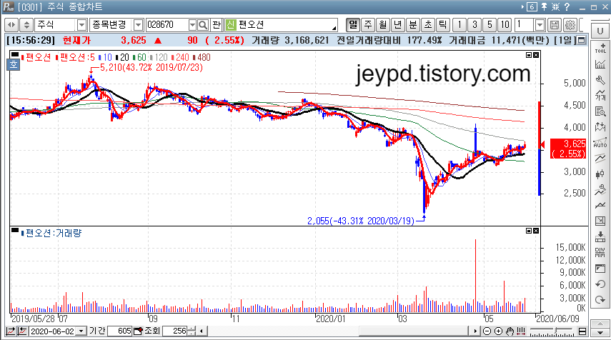Close the 거래량 volume panel
The height and width of the screenshot is (340, 611).
click(536, 231)
